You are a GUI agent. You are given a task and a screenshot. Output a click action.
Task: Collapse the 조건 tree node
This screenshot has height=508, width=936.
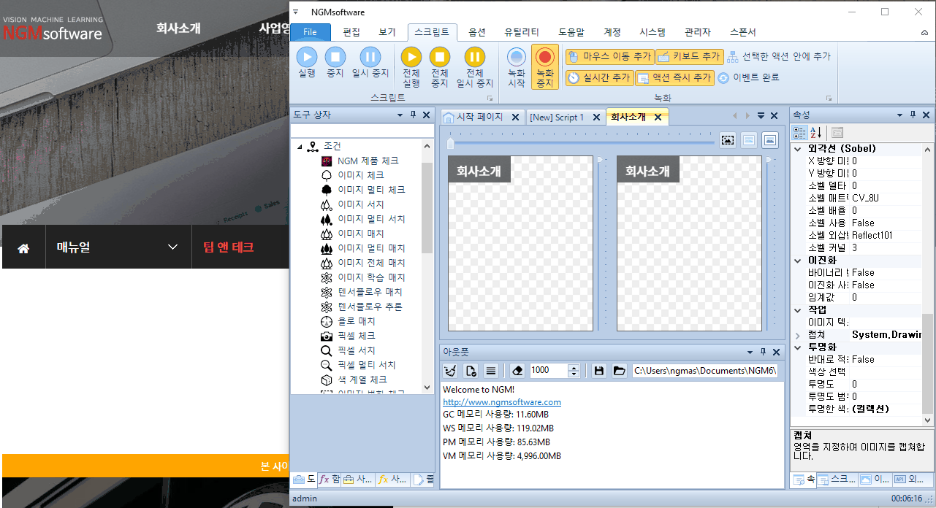pyautogui.click(x=300, y=147)
